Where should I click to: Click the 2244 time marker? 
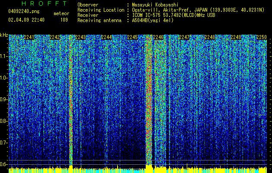[106, 37]
